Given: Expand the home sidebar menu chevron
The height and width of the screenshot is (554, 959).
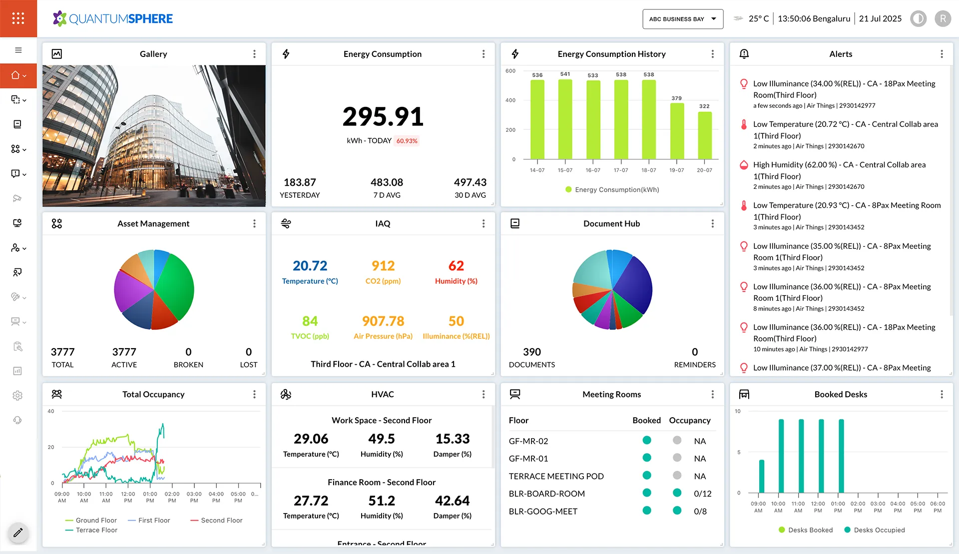Looking at the screenshot, I should (24, 76).
